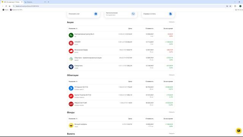This screenshot has width=243, height=137.
Task: Close the first browser tab
Action: tap(22, 2)
